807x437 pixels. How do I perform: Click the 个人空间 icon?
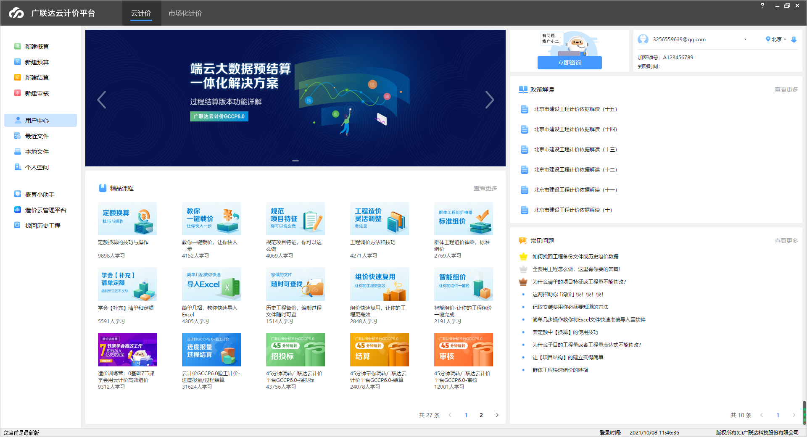pos(18,167)
